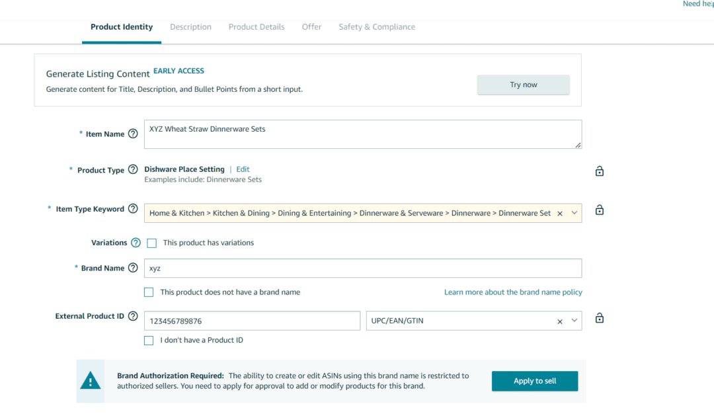The image size is (714, 414).
Task: Check 'I don't have a Product ID'
Action: [x=148, y=340]
